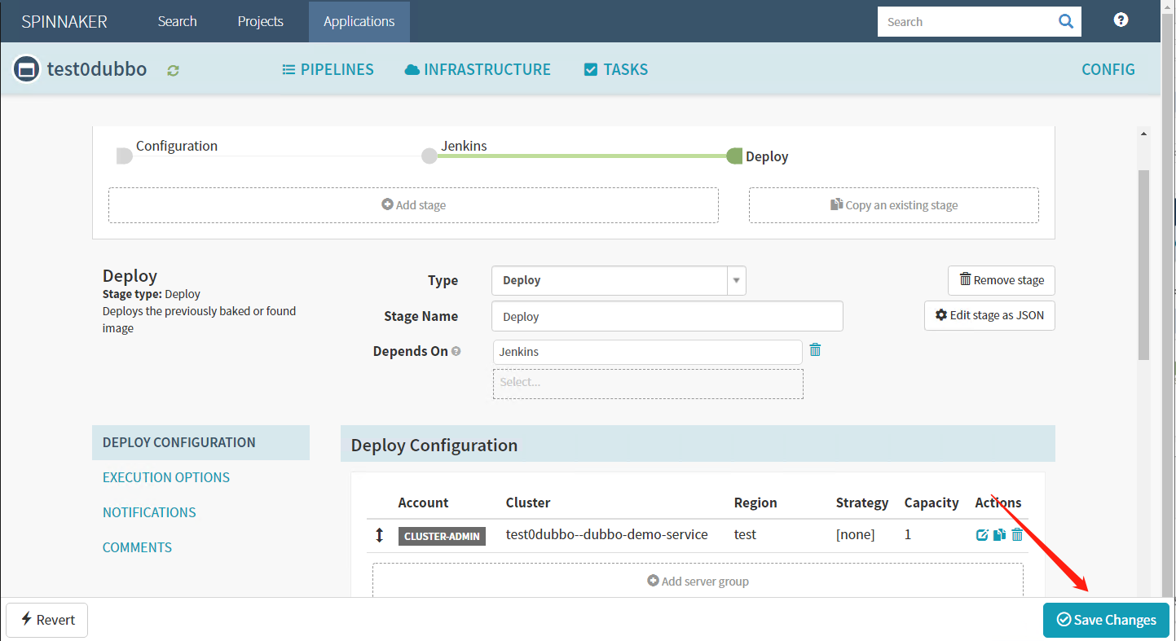Click the Stage Name input field
The height and width of the screenshot is (641, 1176).
pos(667,316)
